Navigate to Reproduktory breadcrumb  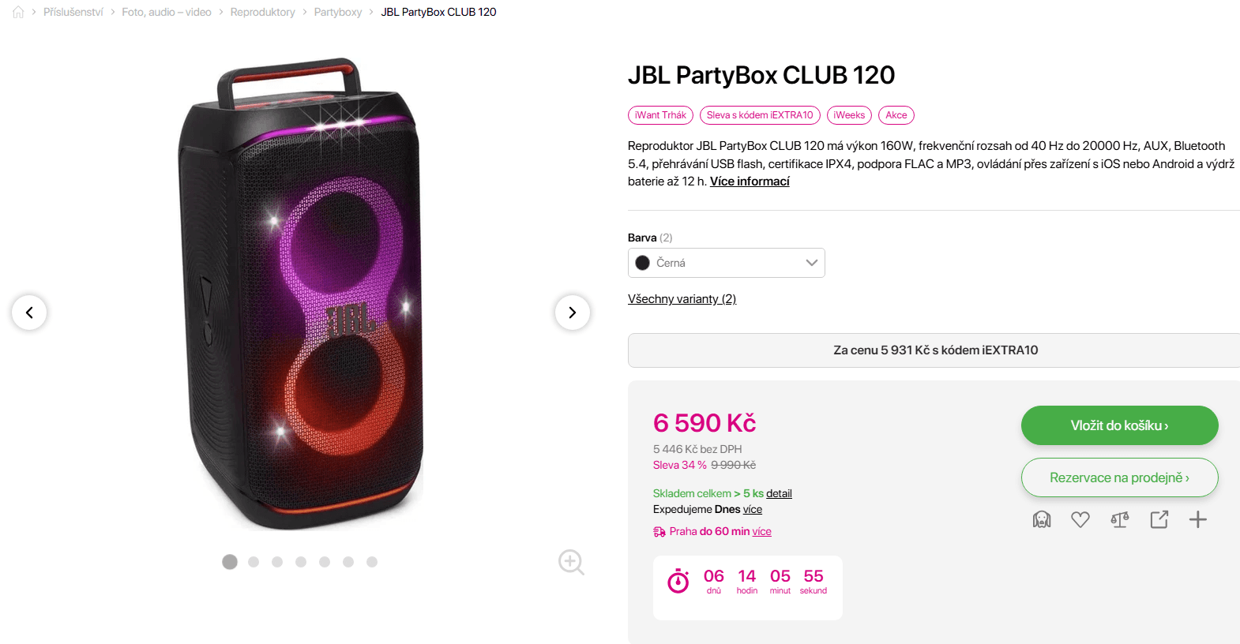[x=262, y=12]
